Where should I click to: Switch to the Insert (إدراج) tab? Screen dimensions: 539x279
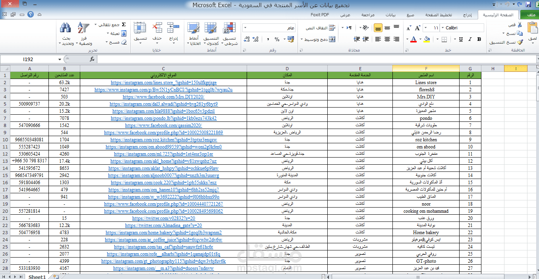pyautogui.click(x=468, y=15)
